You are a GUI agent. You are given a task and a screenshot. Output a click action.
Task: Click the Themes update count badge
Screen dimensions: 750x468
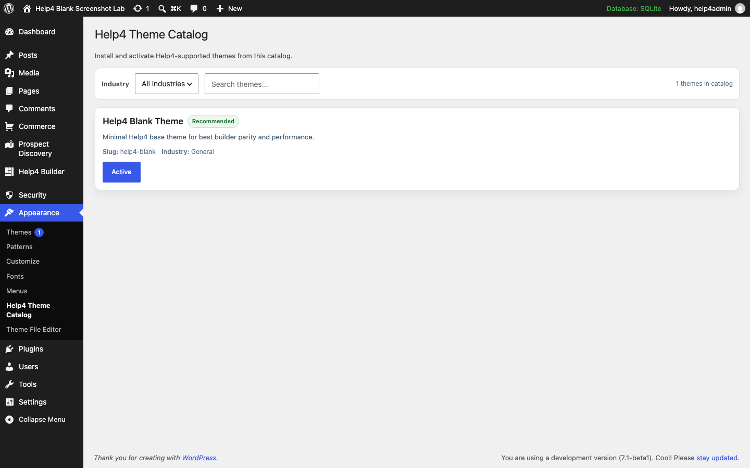click(39, 232)
